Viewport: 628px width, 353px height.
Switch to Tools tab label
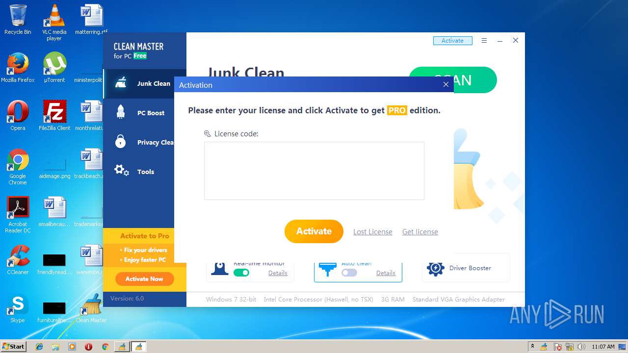click(146, 172)
